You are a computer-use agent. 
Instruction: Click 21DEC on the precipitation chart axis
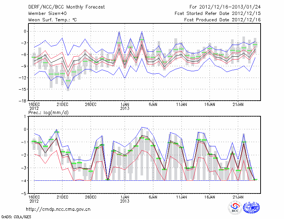(x=62, y=197)
